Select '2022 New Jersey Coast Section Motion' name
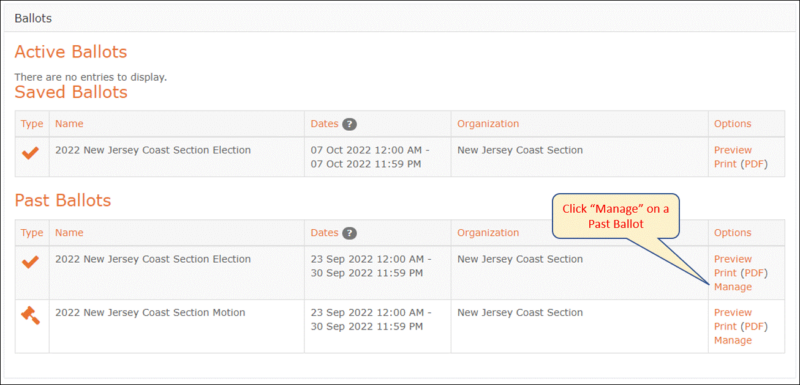Viewport: 800px width, 385px height. pos(150,312)
